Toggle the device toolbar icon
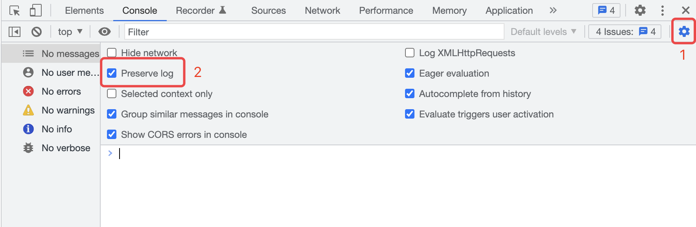The height and width of the screenshot is (227, 696). [x=36, y=11]
